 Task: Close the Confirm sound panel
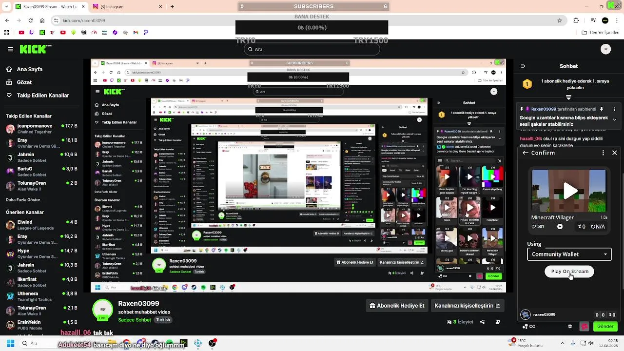point(614,153)
